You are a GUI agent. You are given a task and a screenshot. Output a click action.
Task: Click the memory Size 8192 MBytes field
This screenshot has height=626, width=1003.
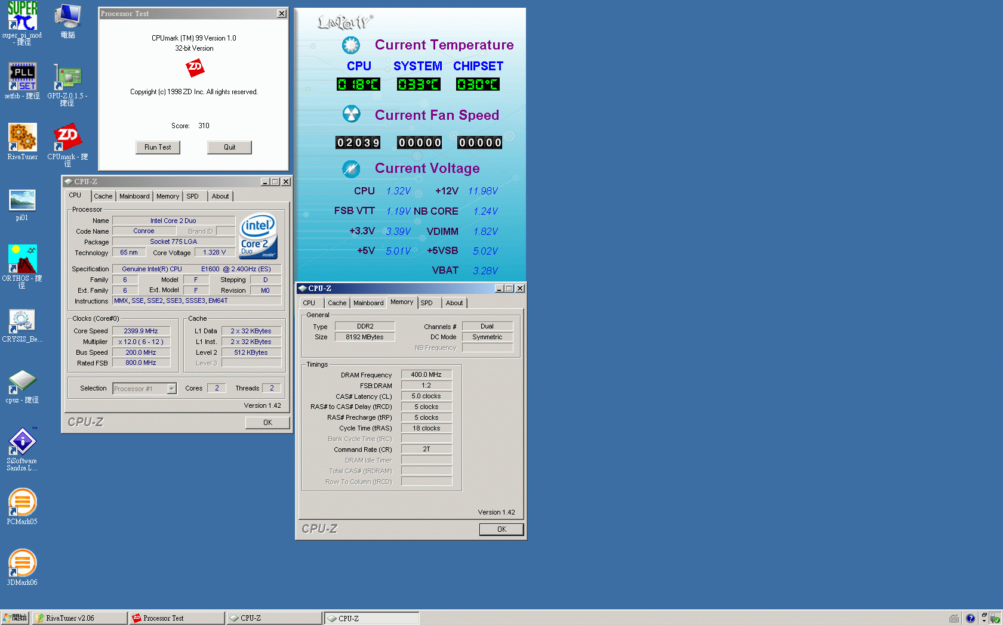[x=365, y=337]
